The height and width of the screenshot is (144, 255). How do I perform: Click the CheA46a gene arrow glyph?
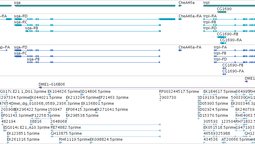(x=180, y=6)
